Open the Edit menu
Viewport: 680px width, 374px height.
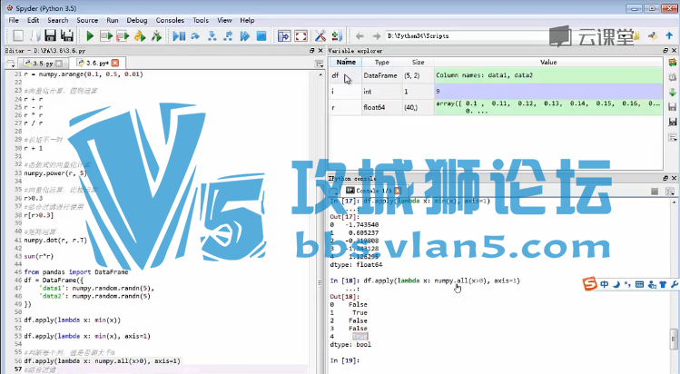33,20
